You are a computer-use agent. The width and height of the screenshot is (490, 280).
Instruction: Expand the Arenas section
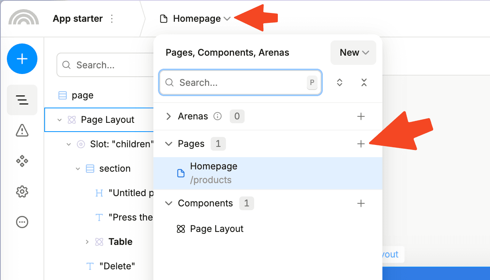[168, 116]
